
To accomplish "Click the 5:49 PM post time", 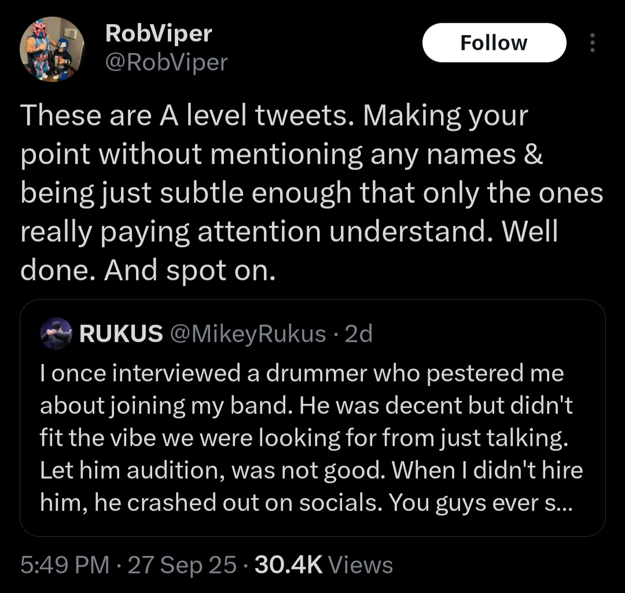I will (65, 565).
